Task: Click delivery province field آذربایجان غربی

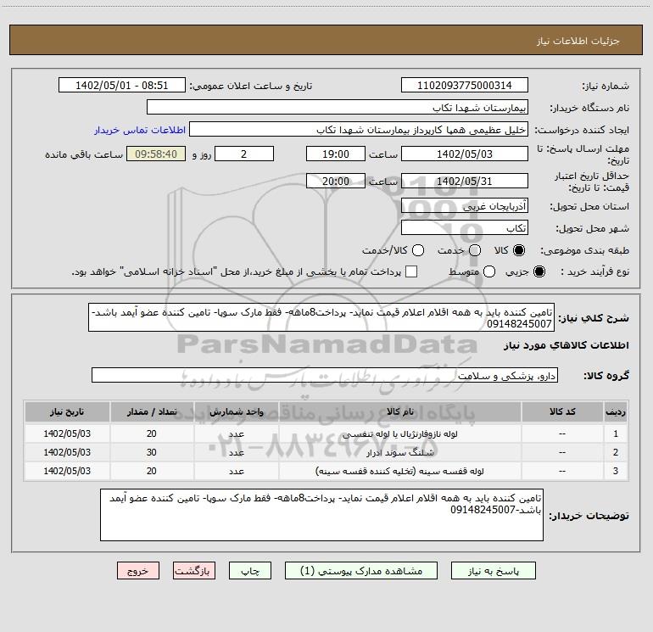Action: [x=465, y=205]
